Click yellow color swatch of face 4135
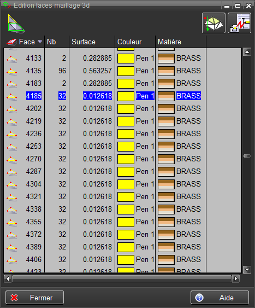Viewport: 255px width, 308px height. pyautogui.click(x=126, y=71)
